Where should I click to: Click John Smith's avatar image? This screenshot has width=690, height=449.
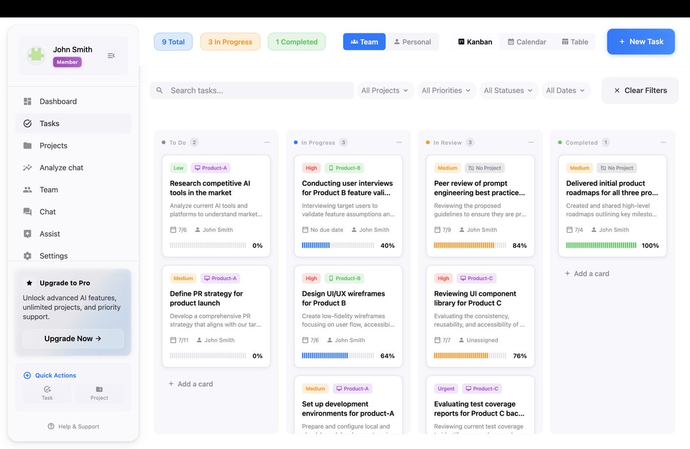(36, 56)
